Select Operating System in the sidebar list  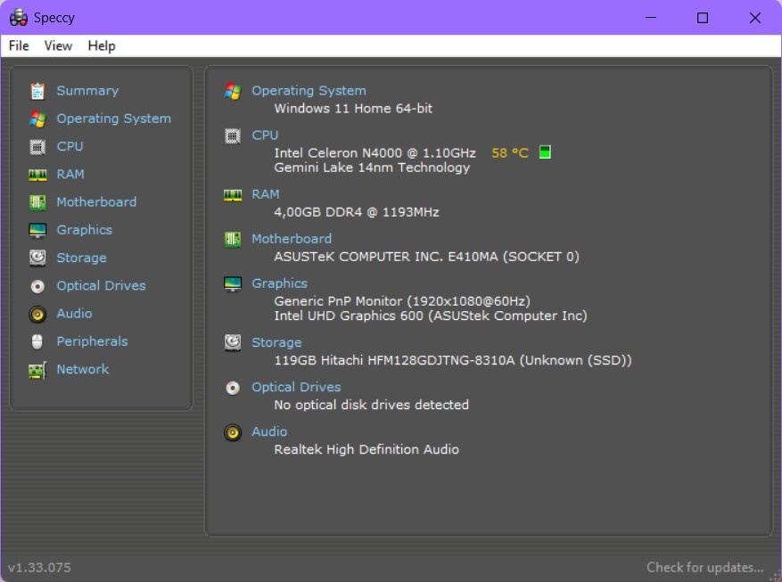113,118
